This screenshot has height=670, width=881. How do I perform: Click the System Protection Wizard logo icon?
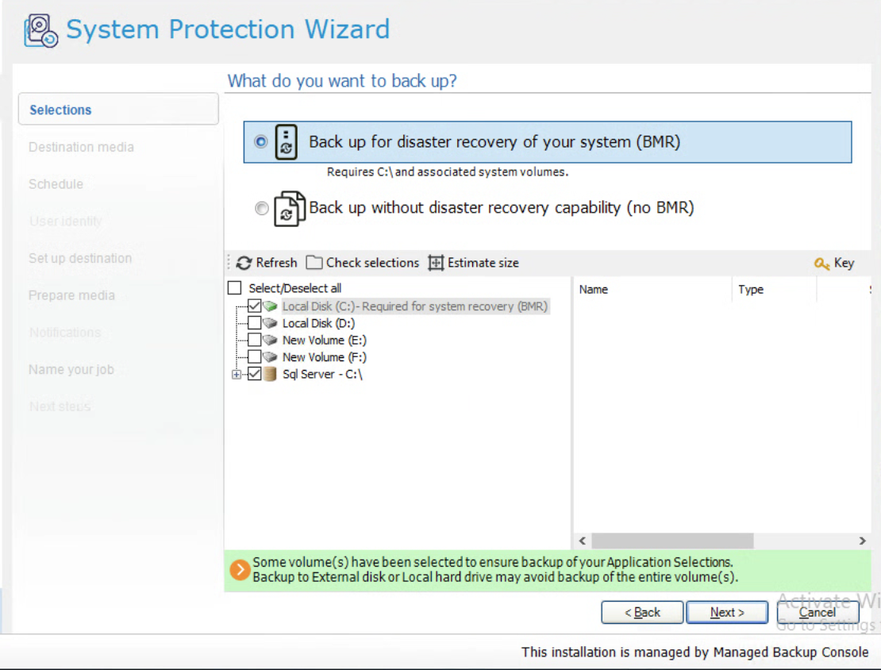(x=40, y=31)
